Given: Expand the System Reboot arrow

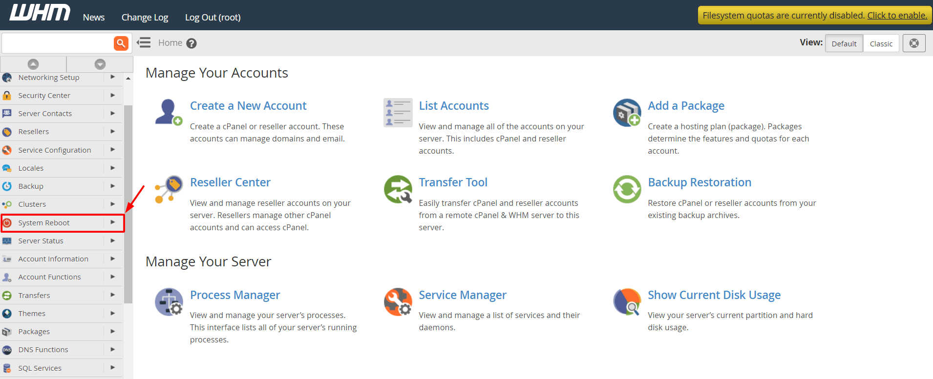Looking at the screenshot, I should tap(113, 222).
